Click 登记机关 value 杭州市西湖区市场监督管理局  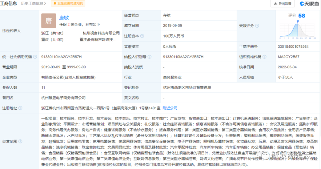tap(187, 87)
